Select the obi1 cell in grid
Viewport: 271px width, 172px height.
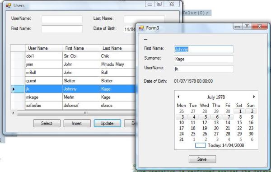44,56
